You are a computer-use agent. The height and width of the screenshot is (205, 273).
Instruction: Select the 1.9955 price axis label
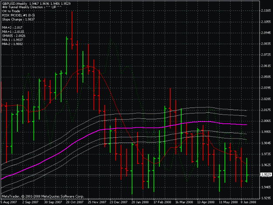266,132
